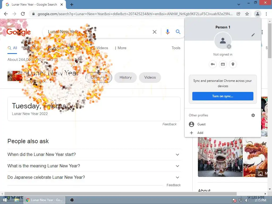The width and height of the screenshot is (272, 204).
Task: Expand What is the meaning Lunar New Year
Action: [94, 166]
